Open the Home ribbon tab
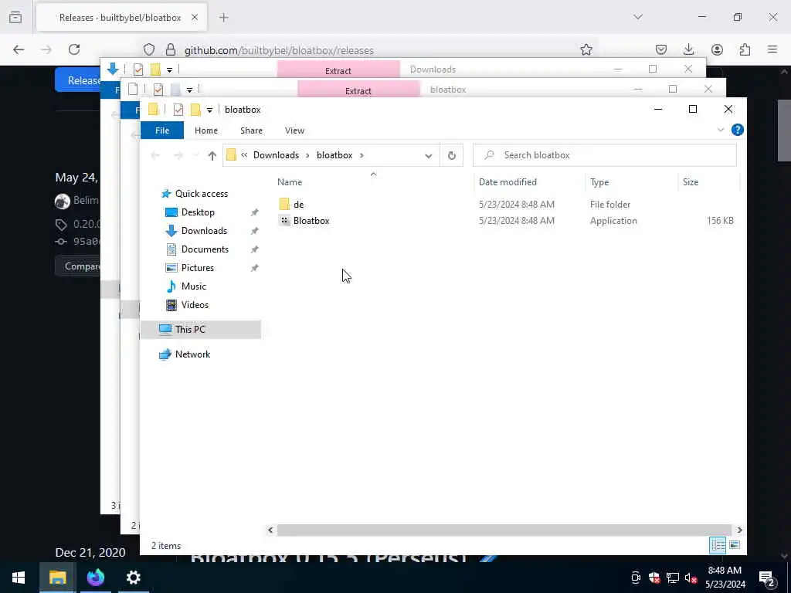The image size is (791, 593). pos(205,130)
